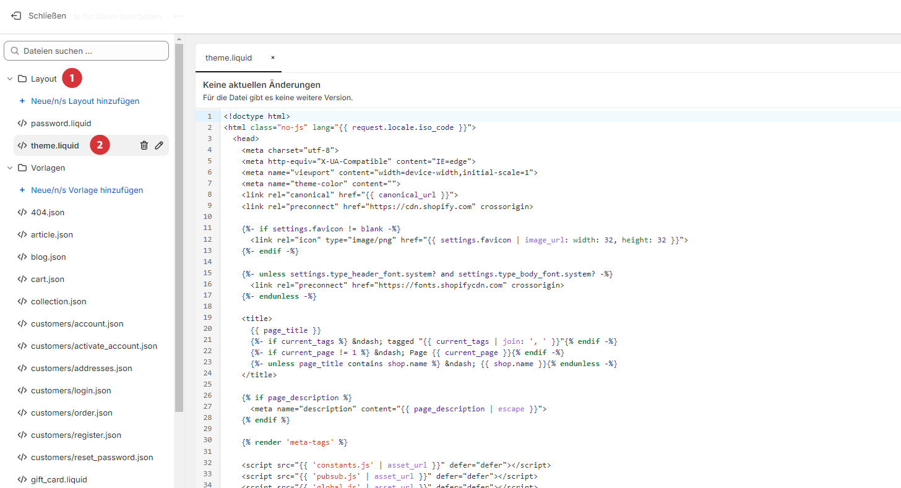Close the theme.liquid tab
This screenshot has height=488, width=901.
pos(272,58)
